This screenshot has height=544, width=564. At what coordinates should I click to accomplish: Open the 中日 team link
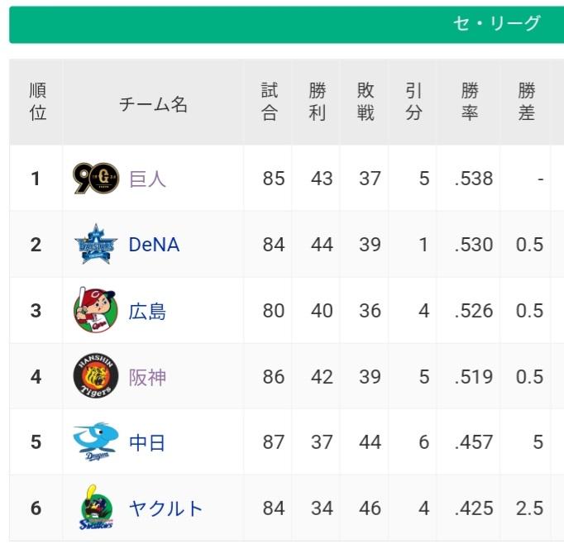(147, 442)
